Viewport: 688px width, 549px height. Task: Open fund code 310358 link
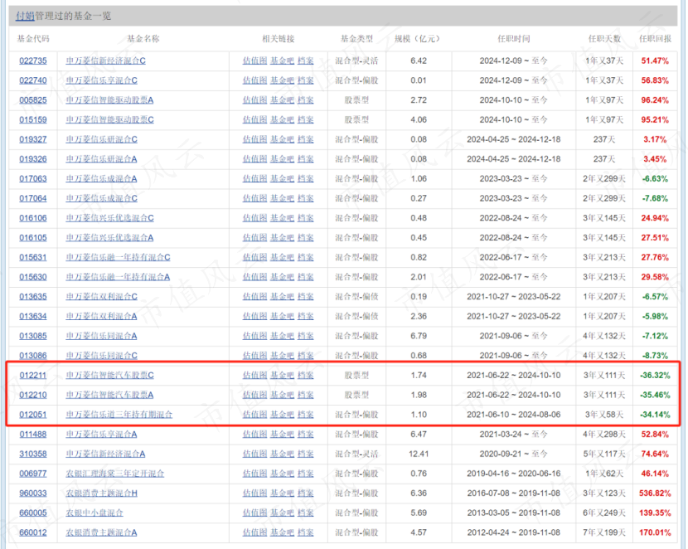pyautogui.click(x=33, y=454)
